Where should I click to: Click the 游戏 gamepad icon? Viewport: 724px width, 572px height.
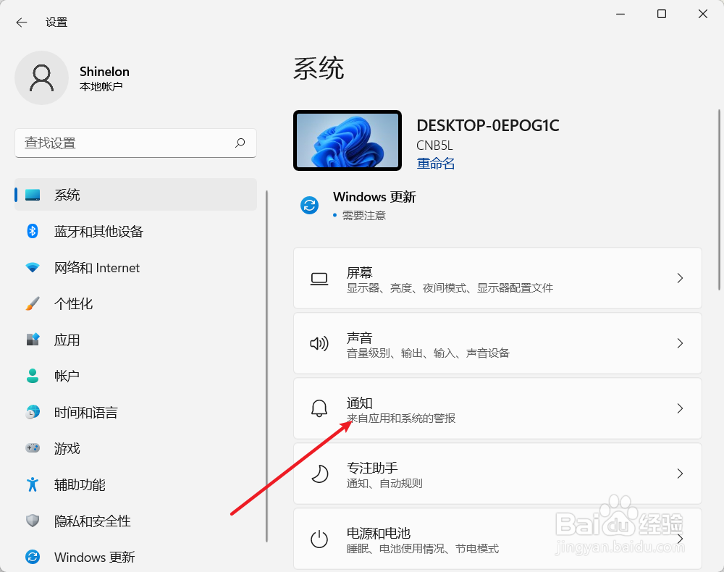coord(33,447)
